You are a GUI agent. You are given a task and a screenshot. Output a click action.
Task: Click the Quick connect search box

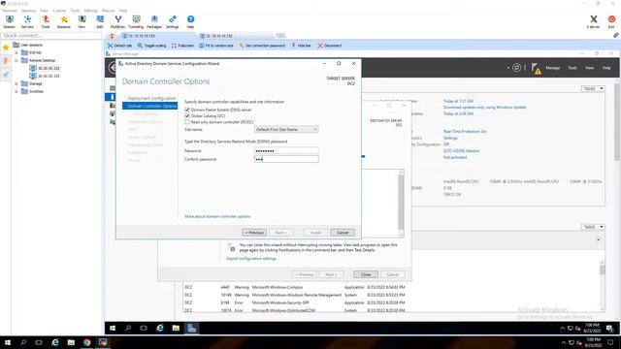click(x=51, y=36)
